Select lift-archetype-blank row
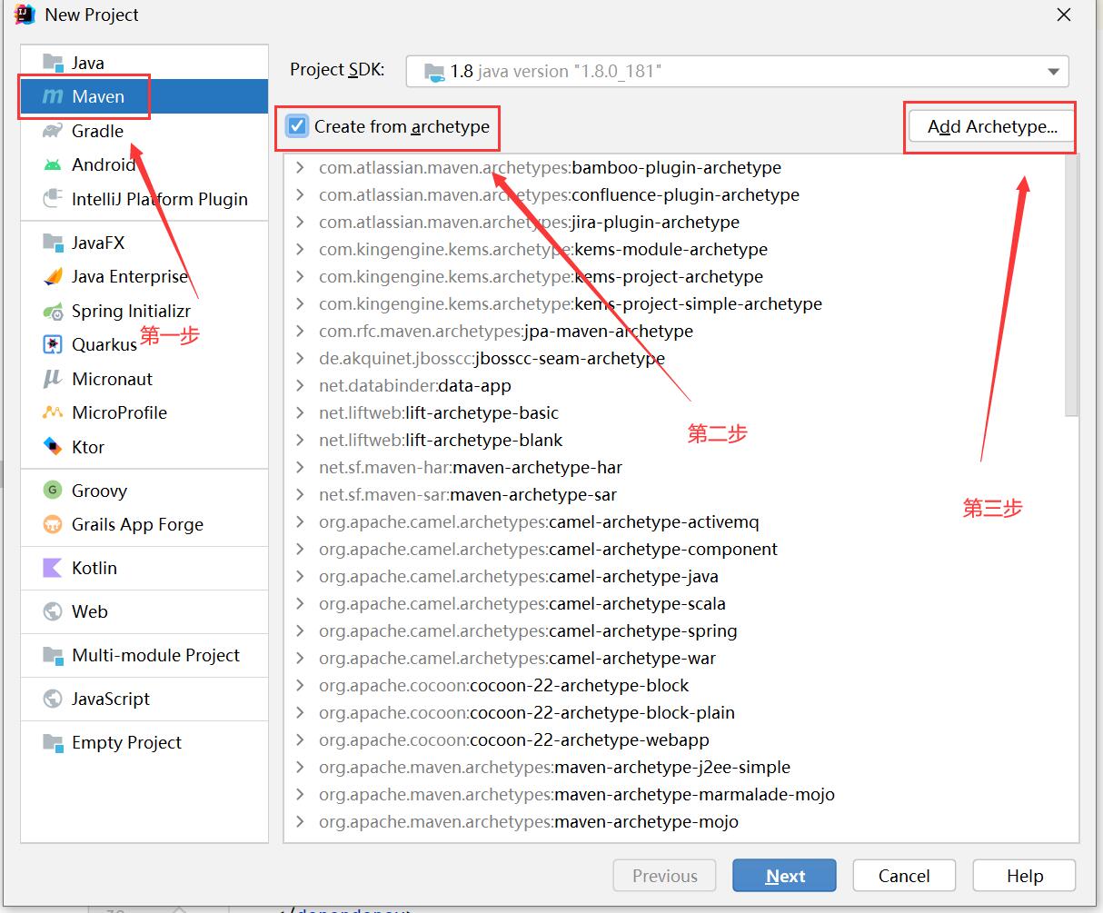The image size is (1103, 913). click(x=674, y=440)
